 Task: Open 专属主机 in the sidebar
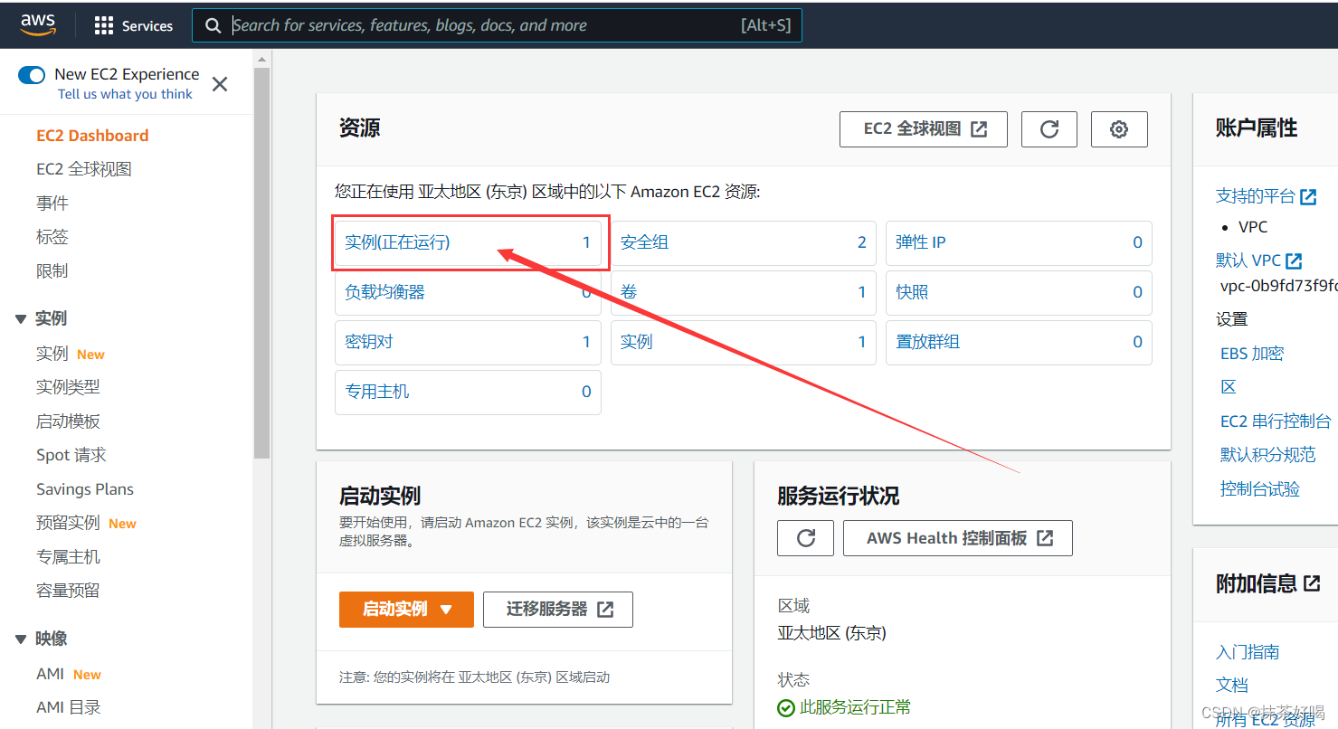click(68, 557)
